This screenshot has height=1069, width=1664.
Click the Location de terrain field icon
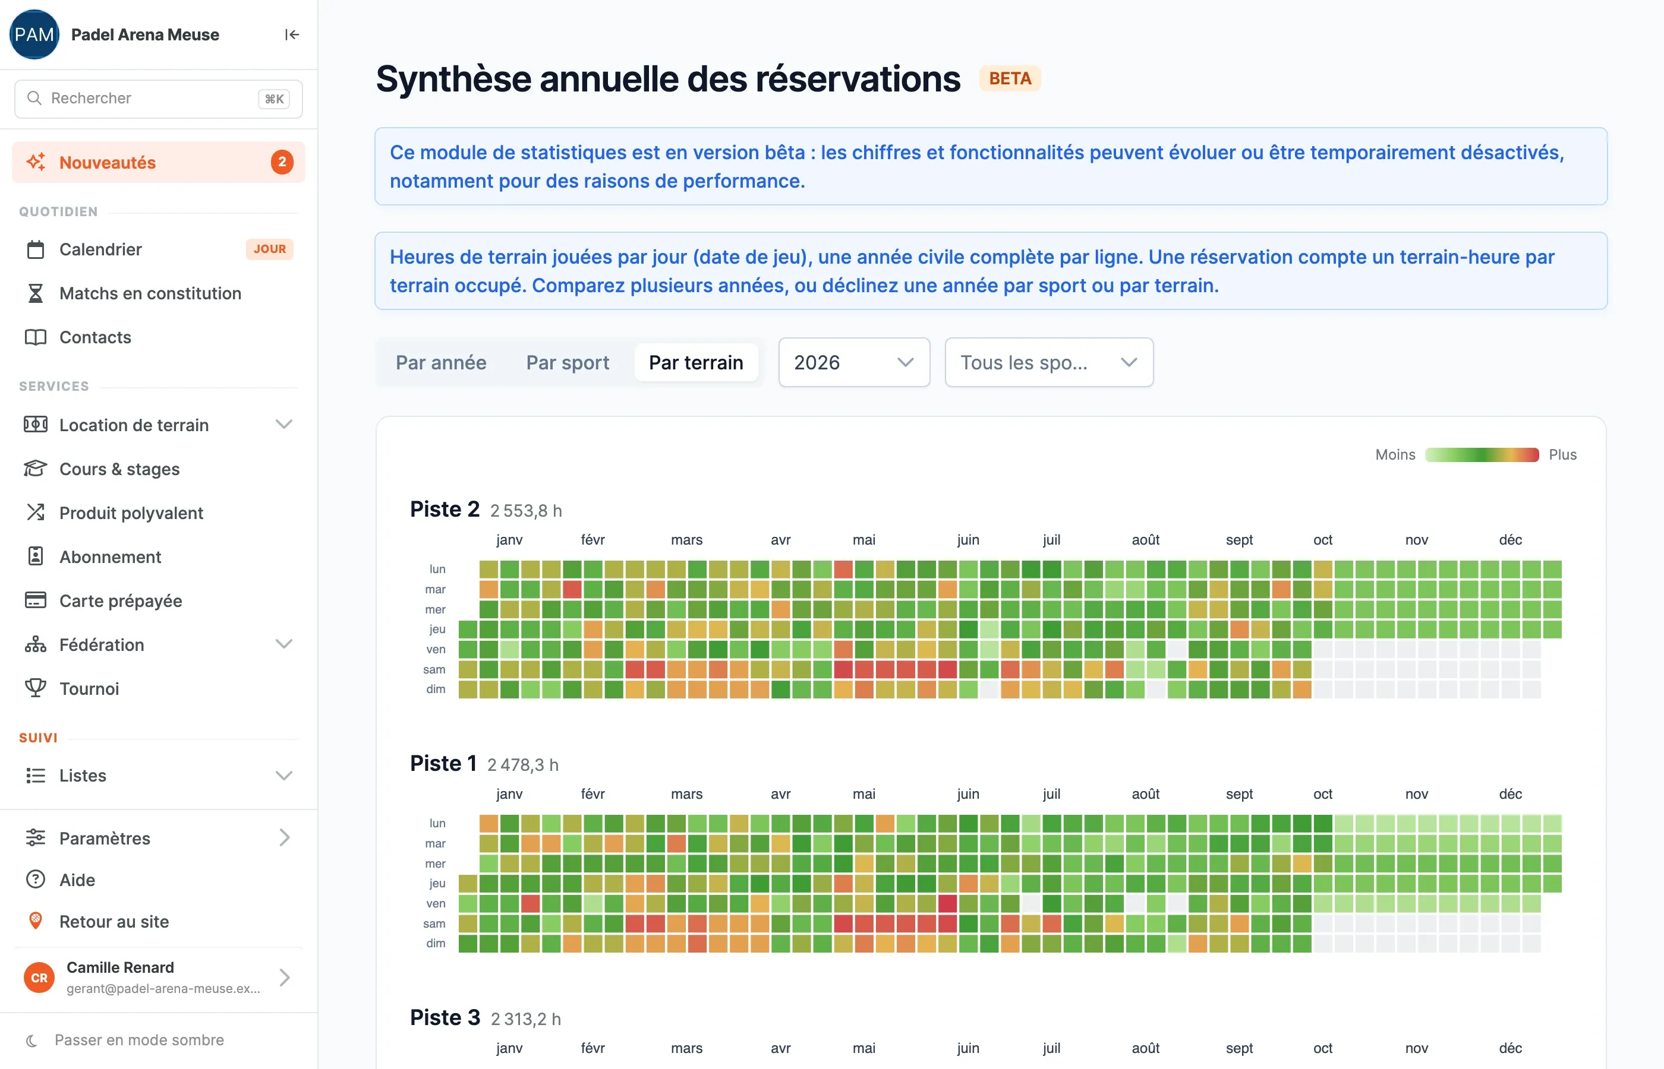36,425
